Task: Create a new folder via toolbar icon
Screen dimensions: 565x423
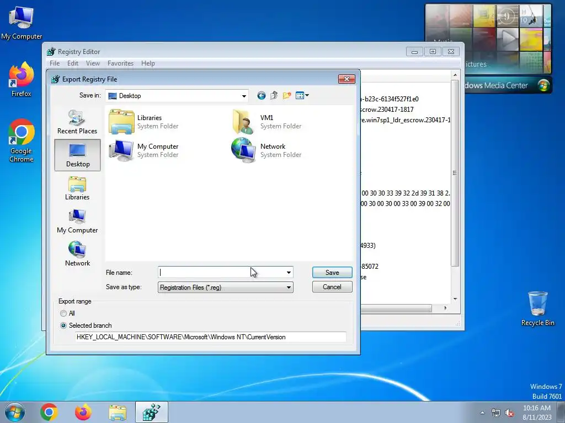Action: click(x=287, y=95)
